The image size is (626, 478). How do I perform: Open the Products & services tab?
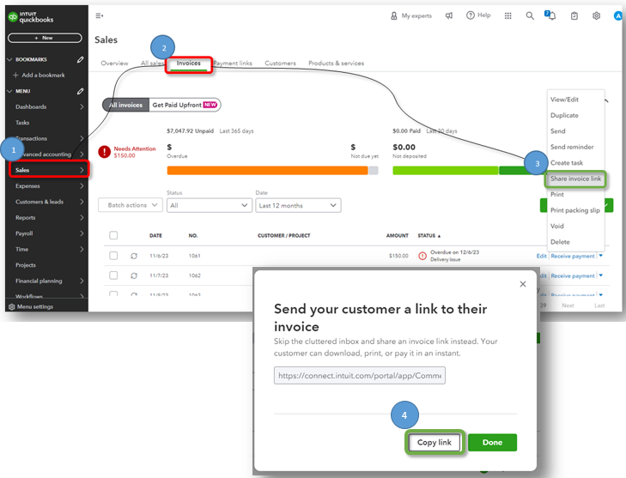pos(336,63)
